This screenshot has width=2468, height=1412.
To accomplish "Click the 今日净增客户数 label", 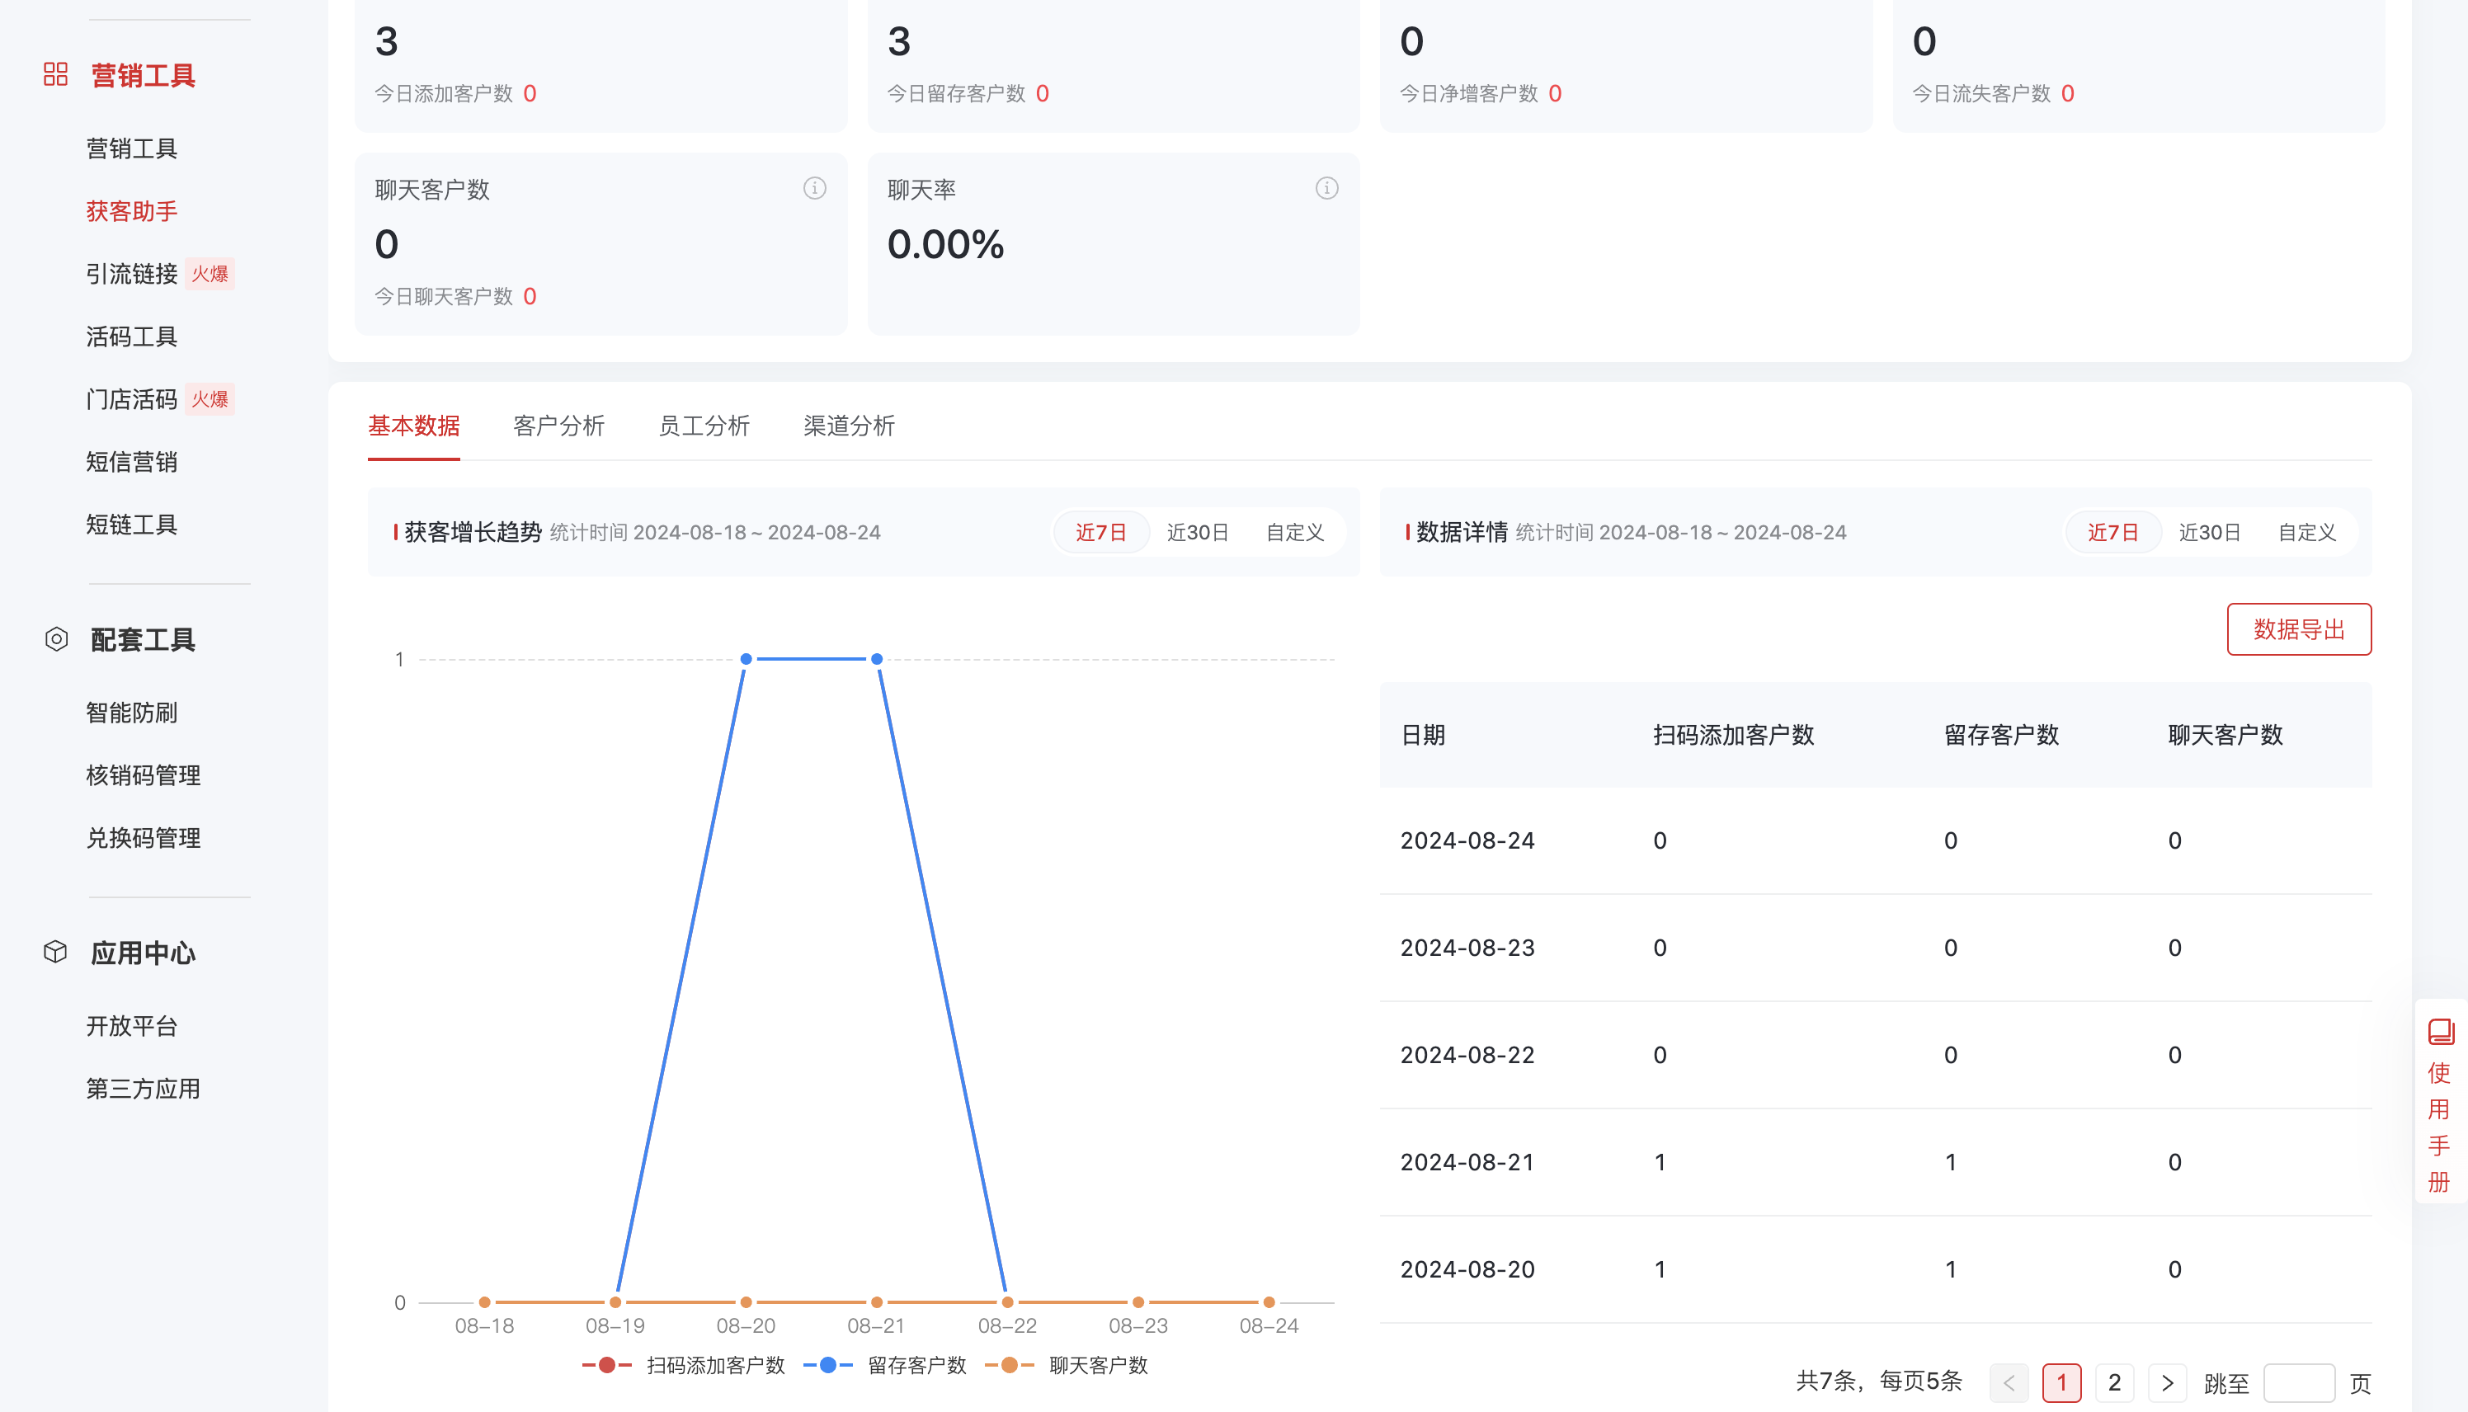I will (1469, 93).
